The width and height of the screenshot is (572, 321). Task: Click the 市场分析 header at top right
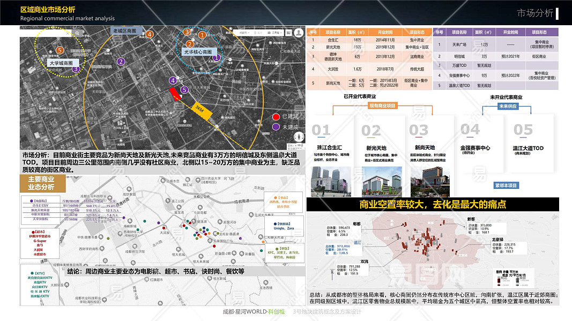click(535, 13)
